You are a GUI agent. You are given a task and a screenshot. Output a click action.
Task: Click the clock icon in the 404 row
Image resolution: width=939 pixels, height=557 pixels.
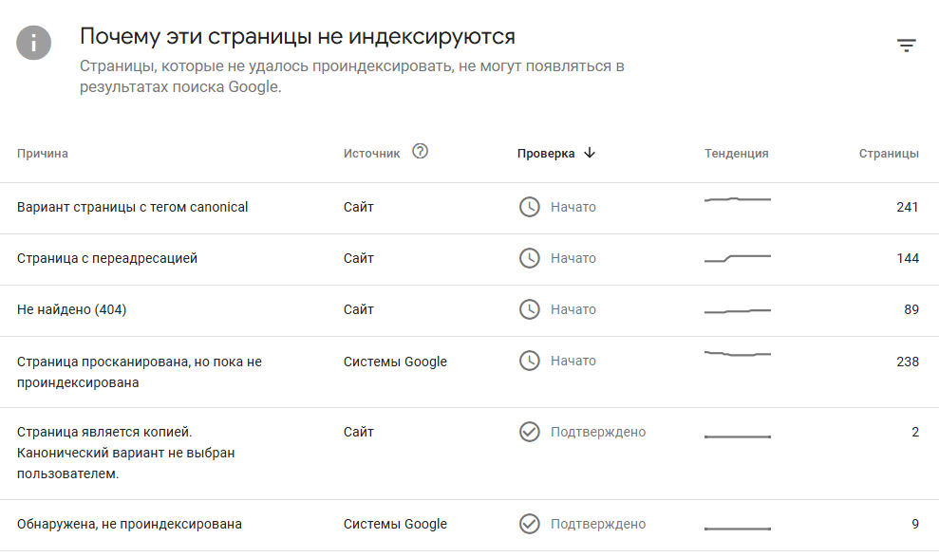pos(529,309)
